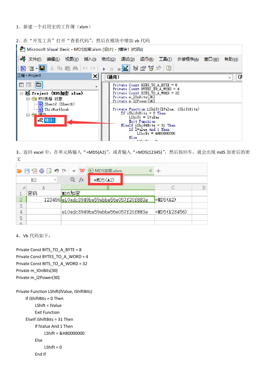This screenshot has width=266, height=376.
Task: Click the Find binoculars icon in VBA toolbar
Action: coord(75,68)
